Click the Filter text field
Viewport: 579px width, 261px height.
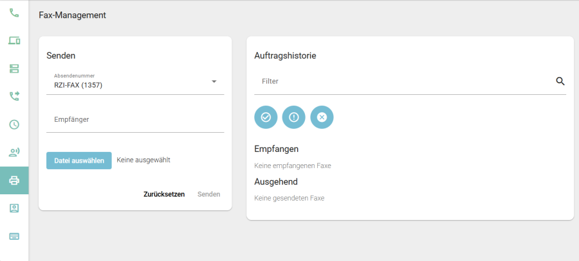pos(405,82)
